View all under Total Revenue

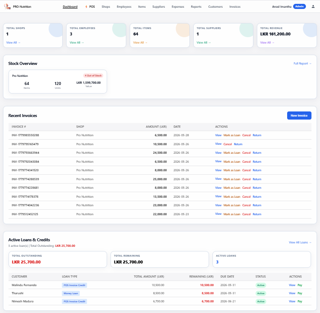[267, 43]
